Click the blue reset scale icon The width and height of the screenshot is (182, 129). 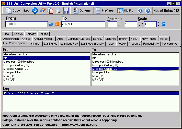coord(164,24)
